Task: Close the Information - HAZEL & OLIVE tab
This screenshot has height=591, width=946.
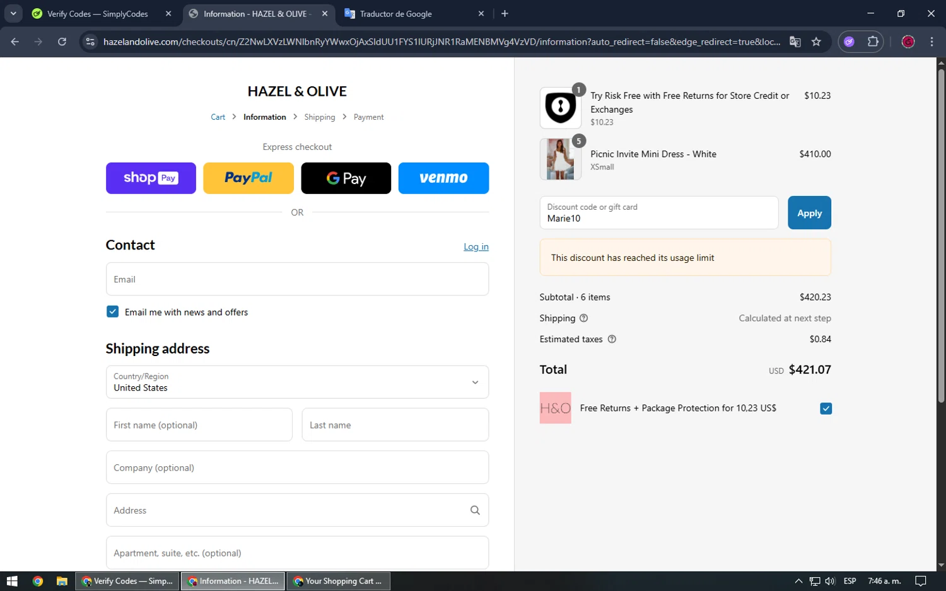Action: point(325,13)
